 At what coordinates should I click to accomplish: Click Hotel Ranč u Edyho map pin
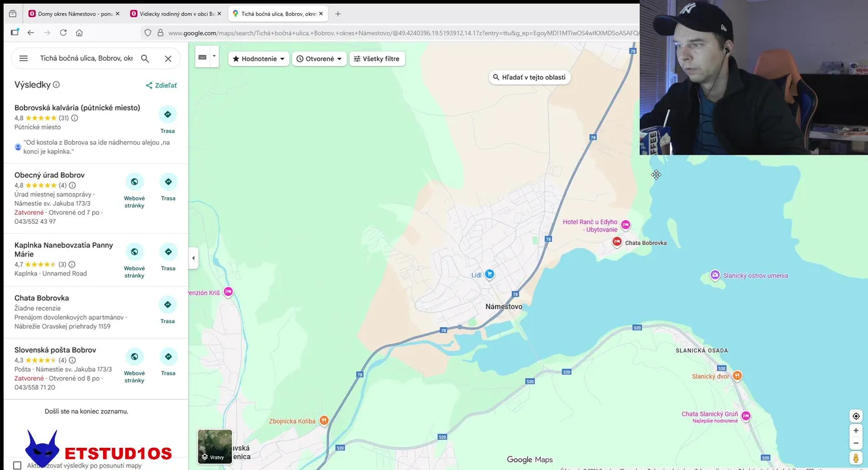625,225
